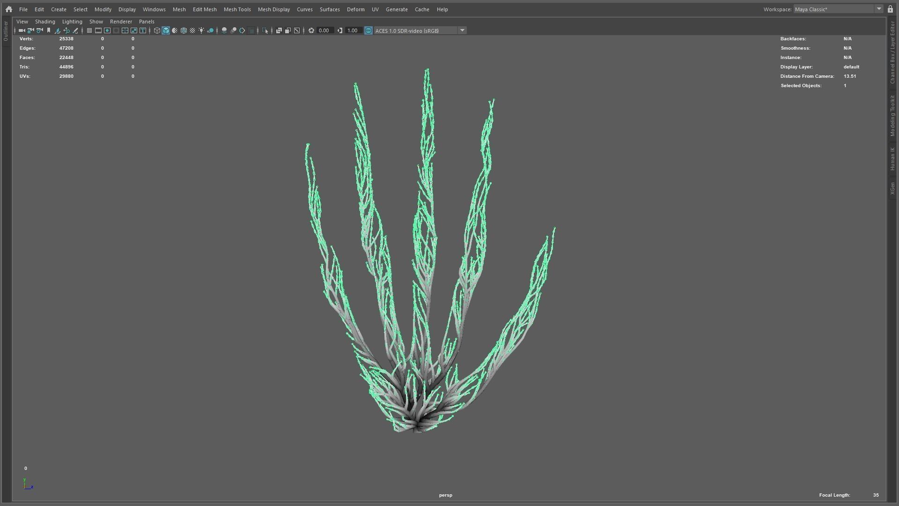Click the Distance From Camera value 13.51

click(x=850, y=76)
